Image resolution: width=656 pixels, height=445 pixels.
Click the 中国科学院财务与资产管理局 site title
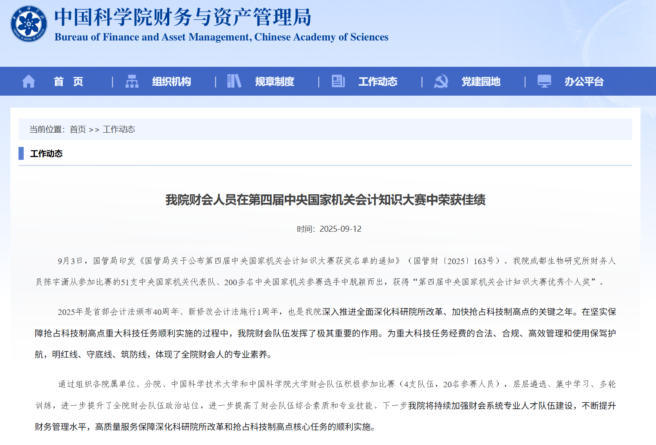(x=183, y=17)
